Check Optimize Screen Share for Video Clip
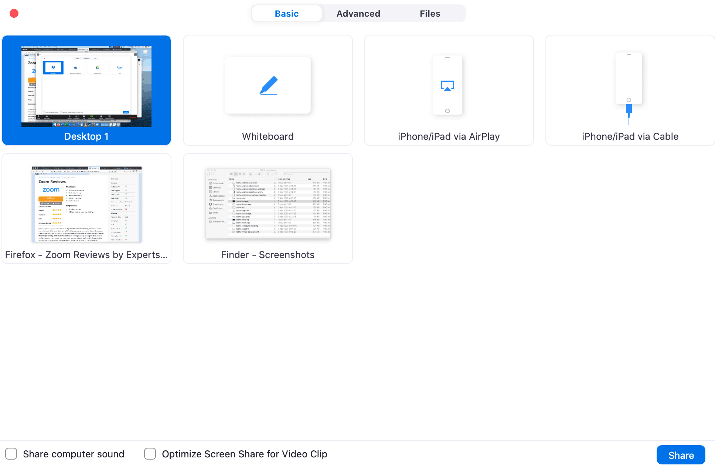 [150, 454]
